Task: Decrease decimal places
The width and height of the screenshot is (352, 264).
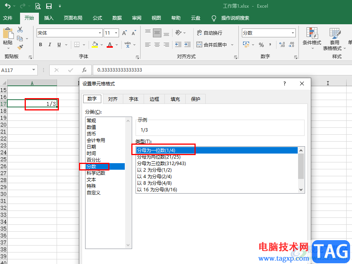Action: point(292,44)
